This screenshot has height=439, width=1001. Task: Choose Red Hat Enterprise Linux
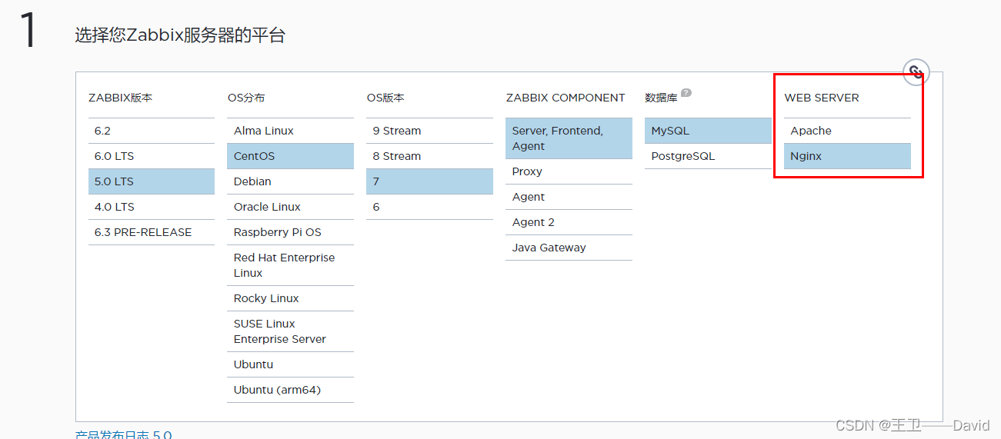[291, 265]
